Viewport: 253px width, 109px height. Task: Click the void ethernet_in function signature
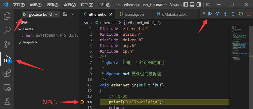pos(132,85)
